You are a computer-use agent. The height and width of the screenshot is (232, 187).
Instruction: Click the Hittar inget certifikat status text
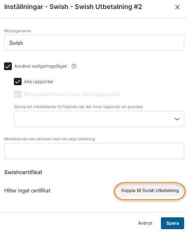[x=27, y=190]
